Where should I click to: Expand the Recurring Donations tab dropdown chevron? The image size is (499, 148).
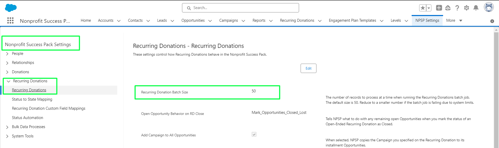tap(320, 21)
